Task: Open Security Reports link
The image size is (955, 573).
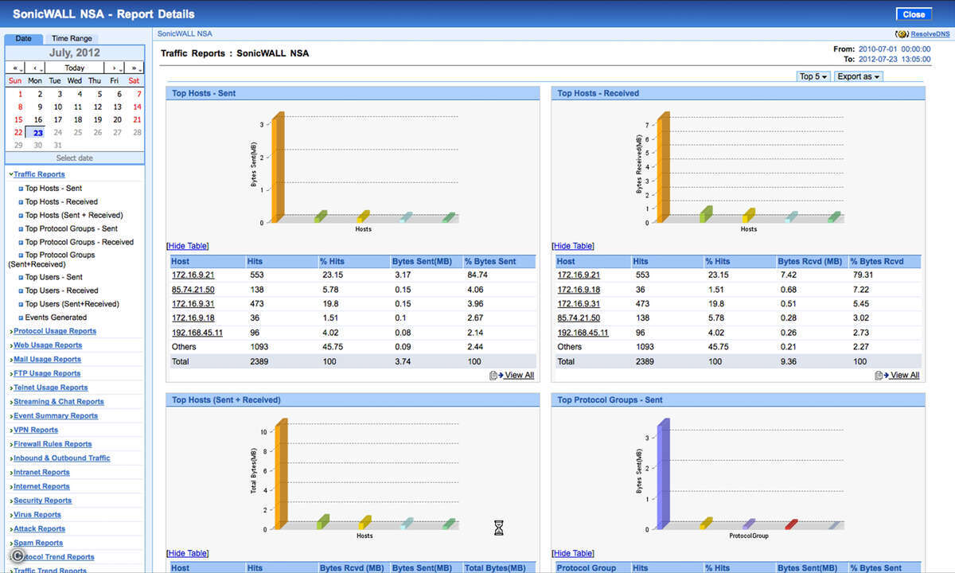Action: click(42, 501)
